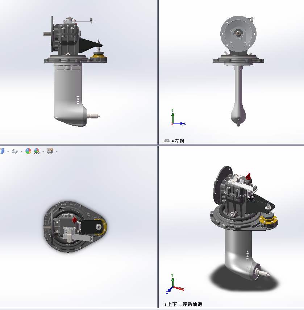Select the coordinate triad in the 上下二等角轴测 viewport
This screenshot has height=310, width=304.
[175, 284]
